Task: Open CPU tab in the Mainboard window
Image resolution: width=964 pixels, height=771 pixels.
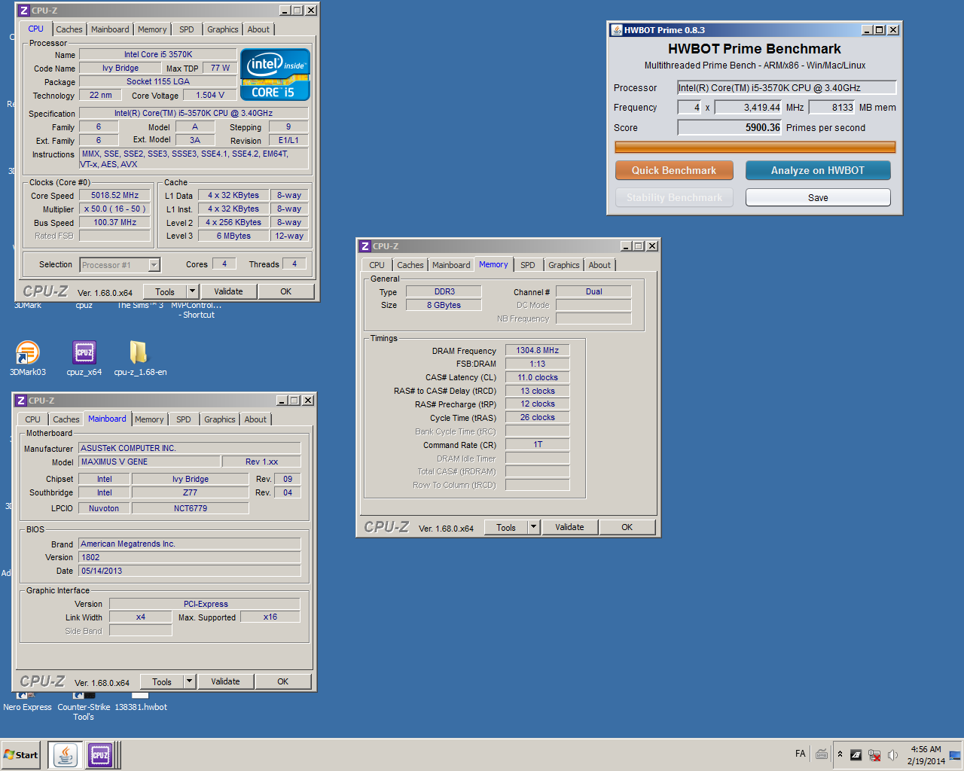Action: pyautogui.click(x=32, y=419)
